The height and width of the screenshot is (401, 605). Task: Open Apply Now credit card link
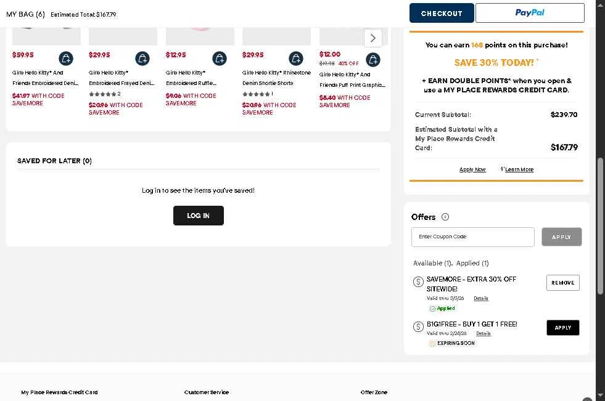(472, 169)
